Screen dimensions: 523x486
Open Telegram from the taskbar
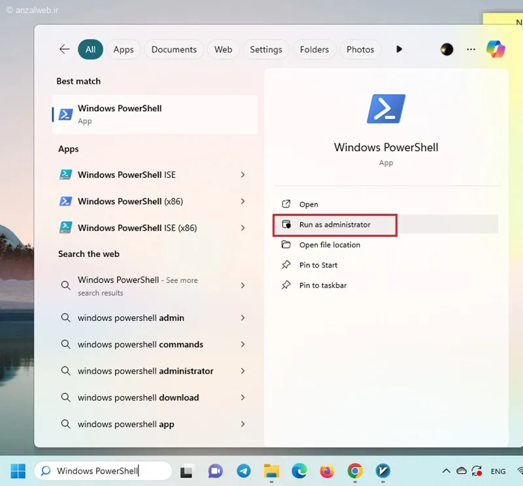coord(243,470)
